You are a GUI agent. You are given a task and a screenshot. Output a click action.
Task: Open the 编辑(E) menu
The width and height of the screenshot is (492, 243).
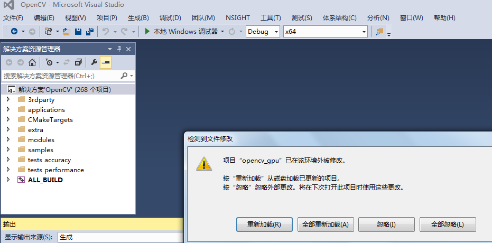44,18
